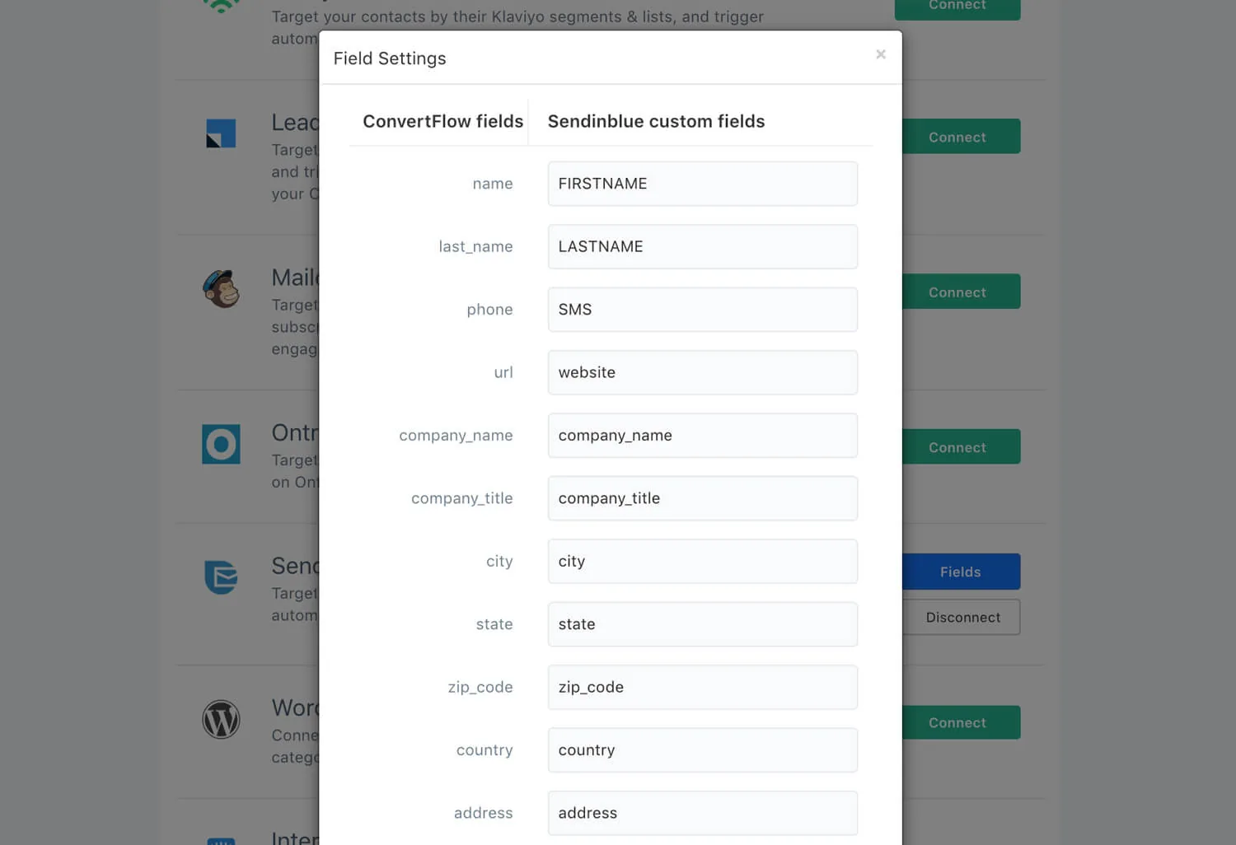Image resolution: width=1236 pixels, height=845 pixels.
Task: Click the LASTNAME input field
Action: point(703,246)
